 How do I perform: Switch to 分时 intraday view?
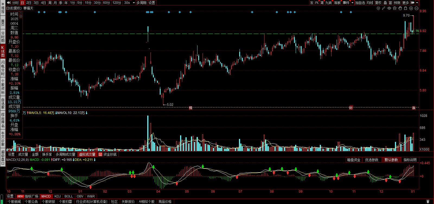click(15, 3)
